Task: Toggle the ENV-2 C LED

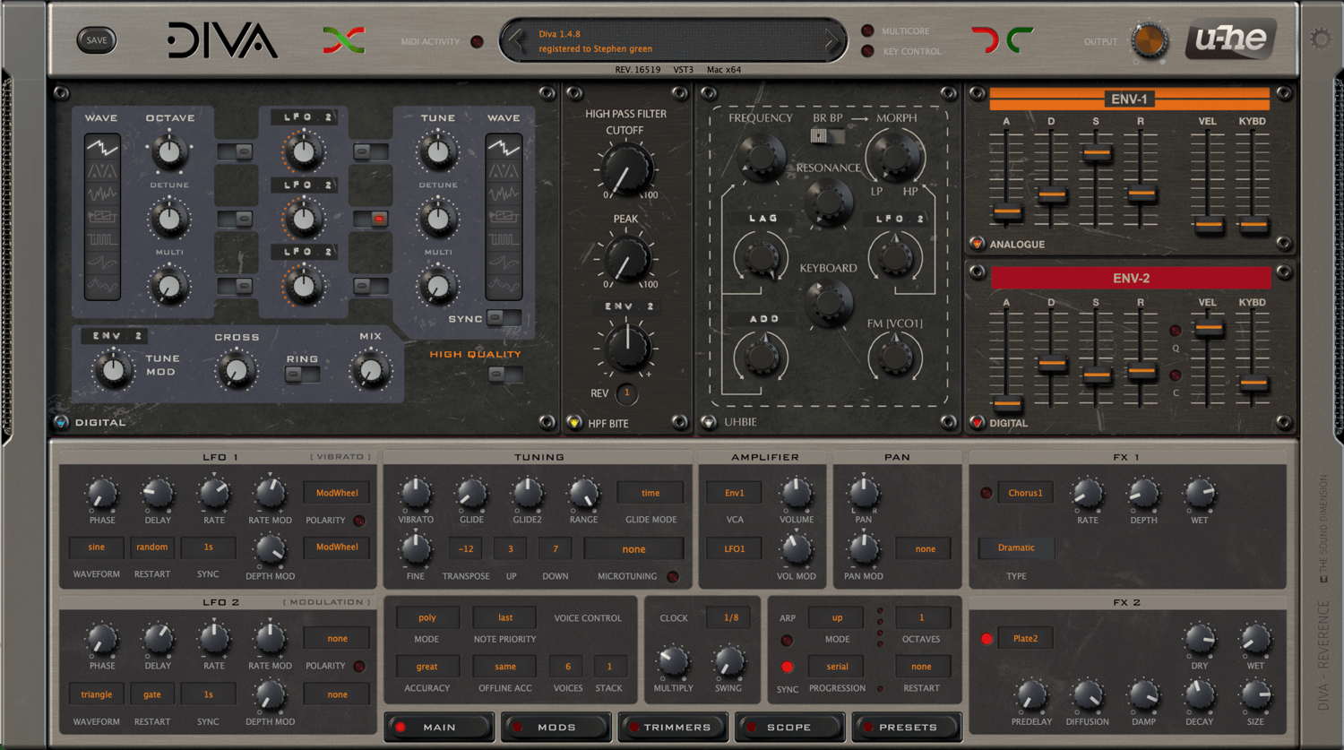Action: (x=1176, y=375)
